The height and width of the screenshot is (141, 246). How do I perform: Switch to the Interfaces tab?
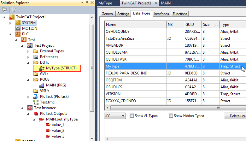(161, 14)
